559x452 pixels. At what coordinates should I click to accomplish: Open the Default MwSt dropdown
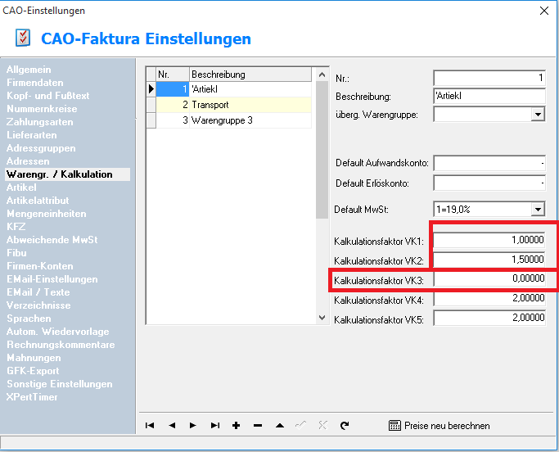click(538, 209)
